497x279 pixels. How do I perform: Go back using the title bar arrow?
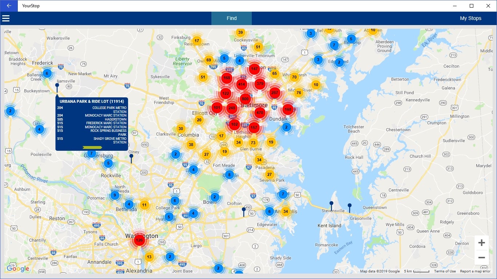point(9,6)
